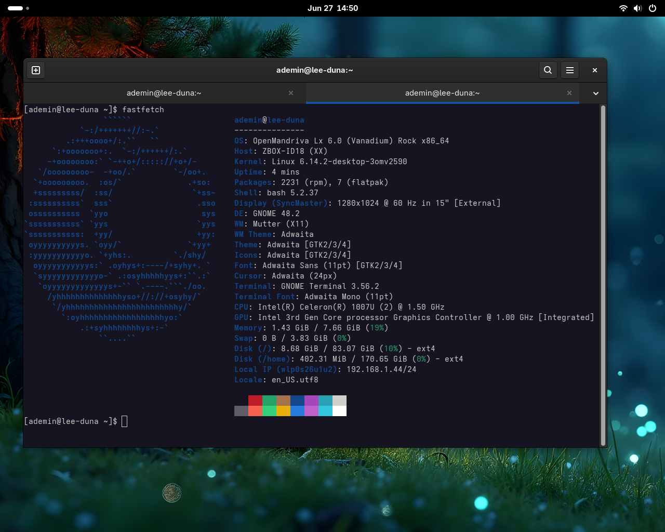665x532 pixels.
Task: Close the second active terminal tab
Action: click(569, 93)
